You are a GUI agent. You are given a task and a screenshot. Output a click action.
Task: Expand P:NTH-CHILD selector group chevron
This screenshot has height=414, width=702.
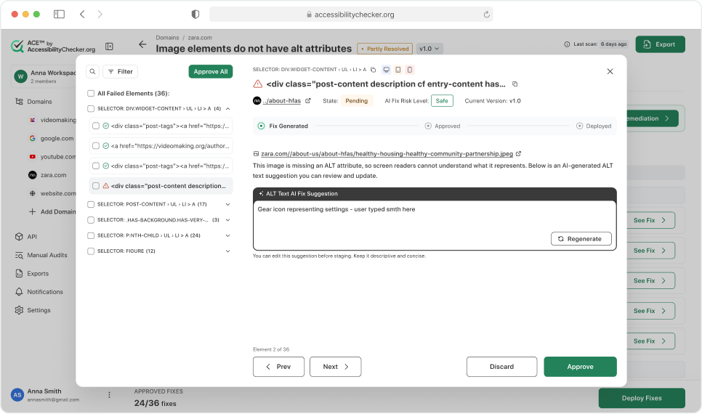click(x=228, y=236)
